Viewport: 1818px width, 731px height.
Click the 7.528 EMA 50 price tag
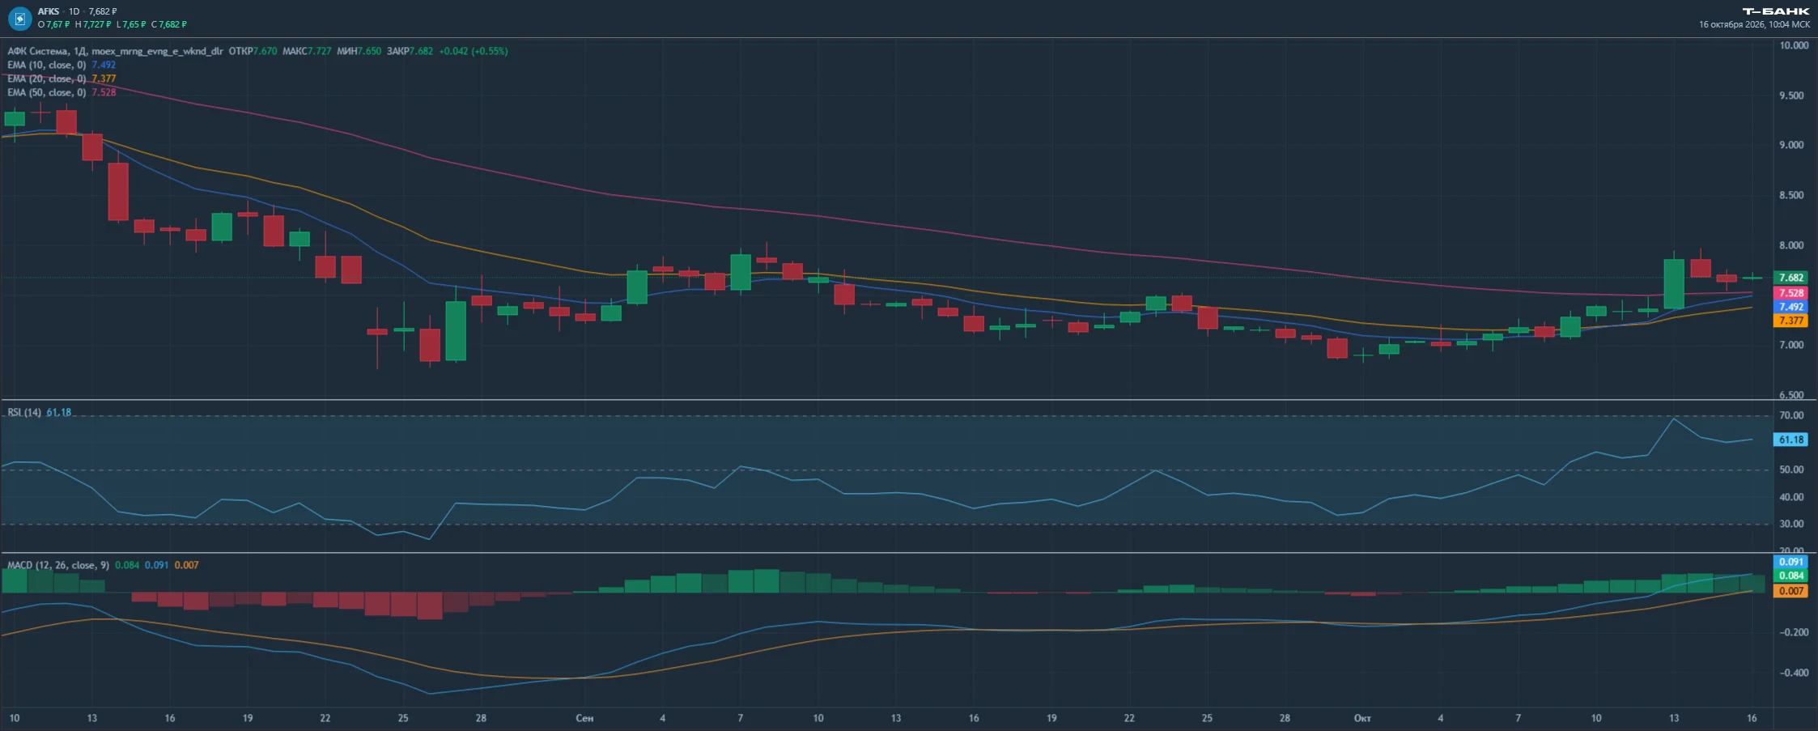tap(1791, 293)
